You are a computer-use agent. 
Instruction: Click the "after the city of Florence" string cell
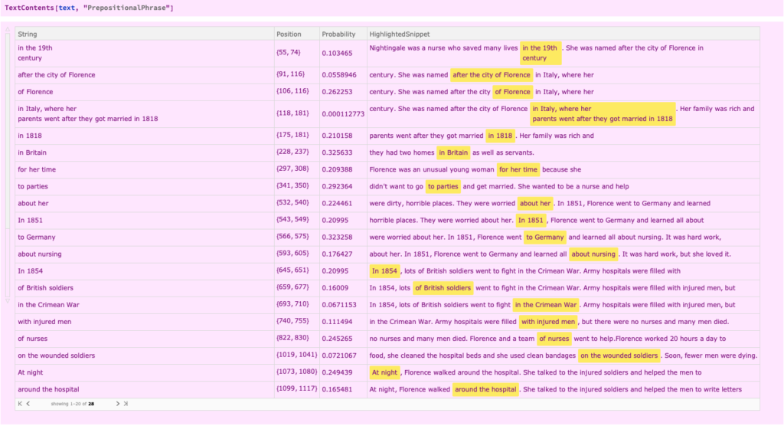[x=57, y=75]
